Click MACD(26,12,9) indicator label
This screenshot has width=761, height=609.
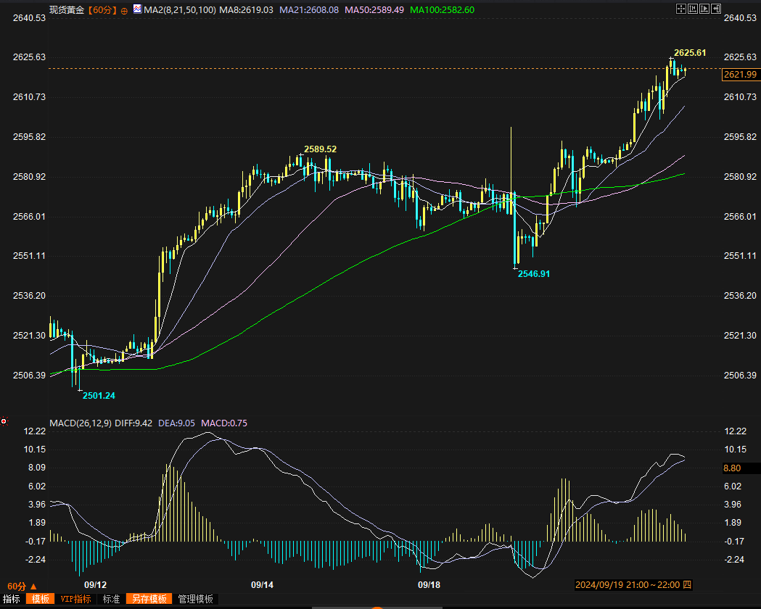(80, 423)
